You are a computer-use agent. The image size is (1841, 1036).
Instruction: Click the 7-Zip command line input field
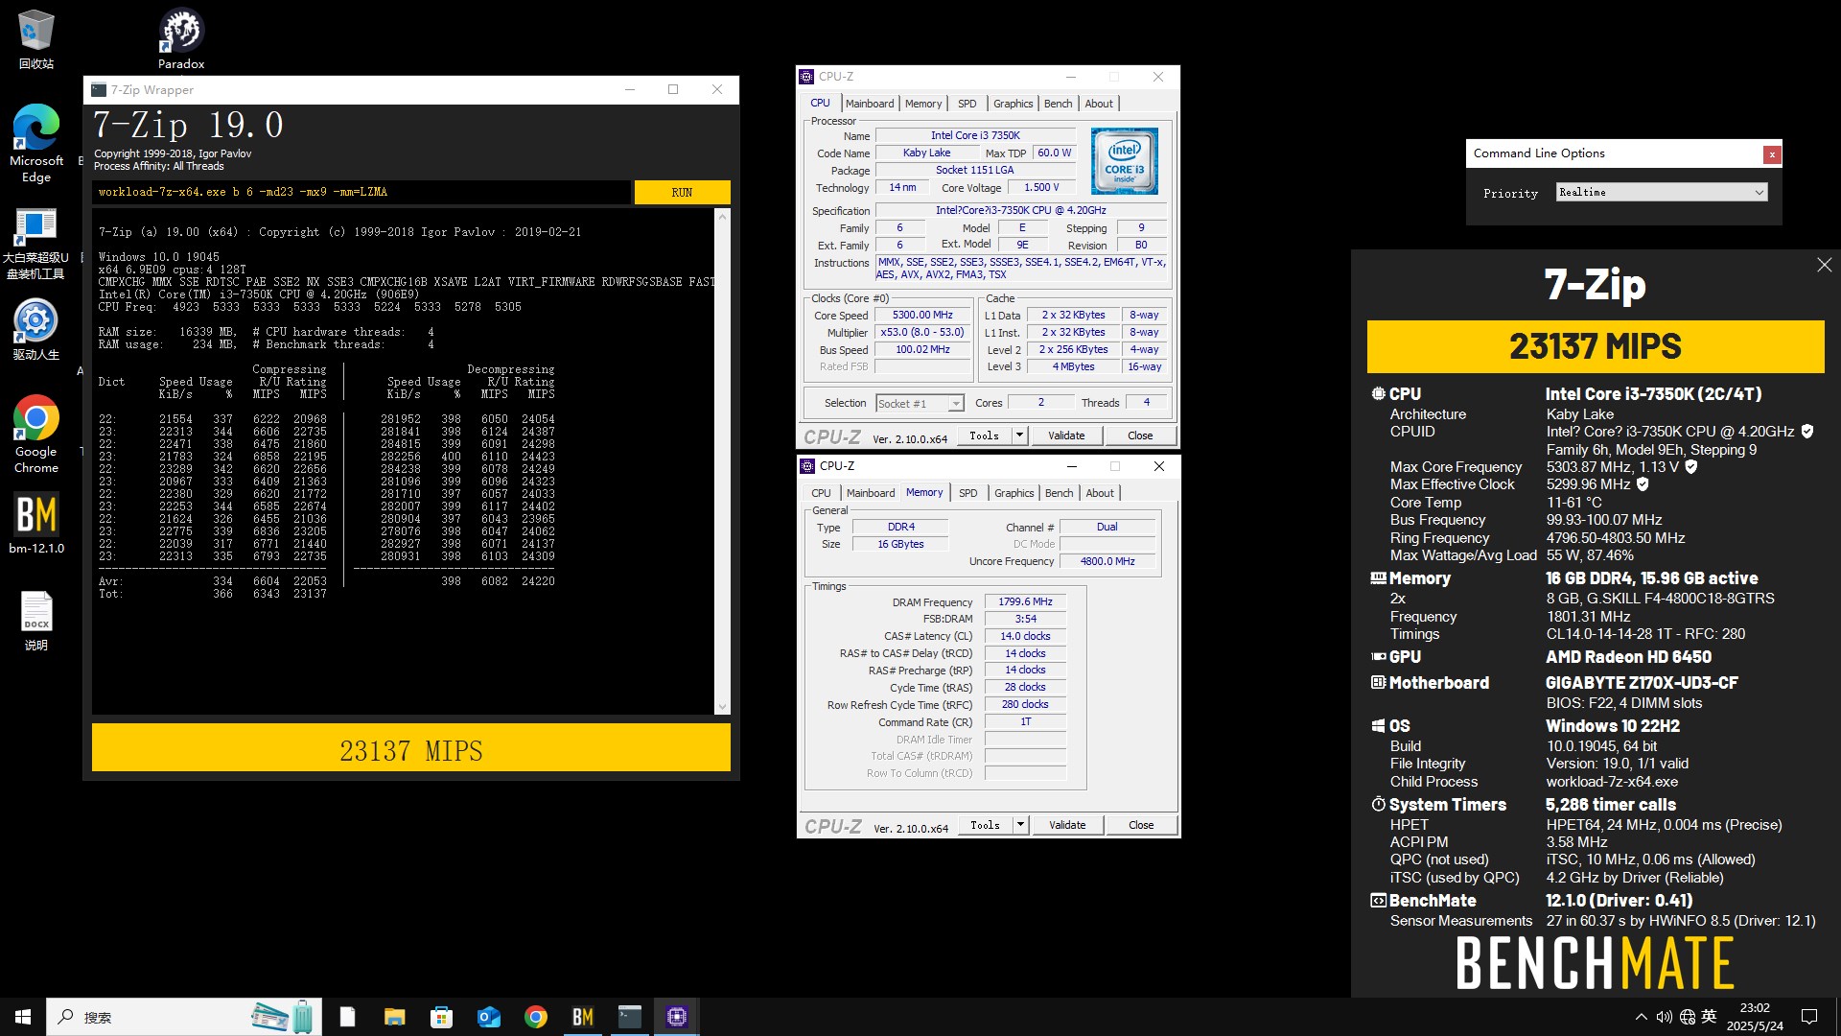click(x=361, y=193)
